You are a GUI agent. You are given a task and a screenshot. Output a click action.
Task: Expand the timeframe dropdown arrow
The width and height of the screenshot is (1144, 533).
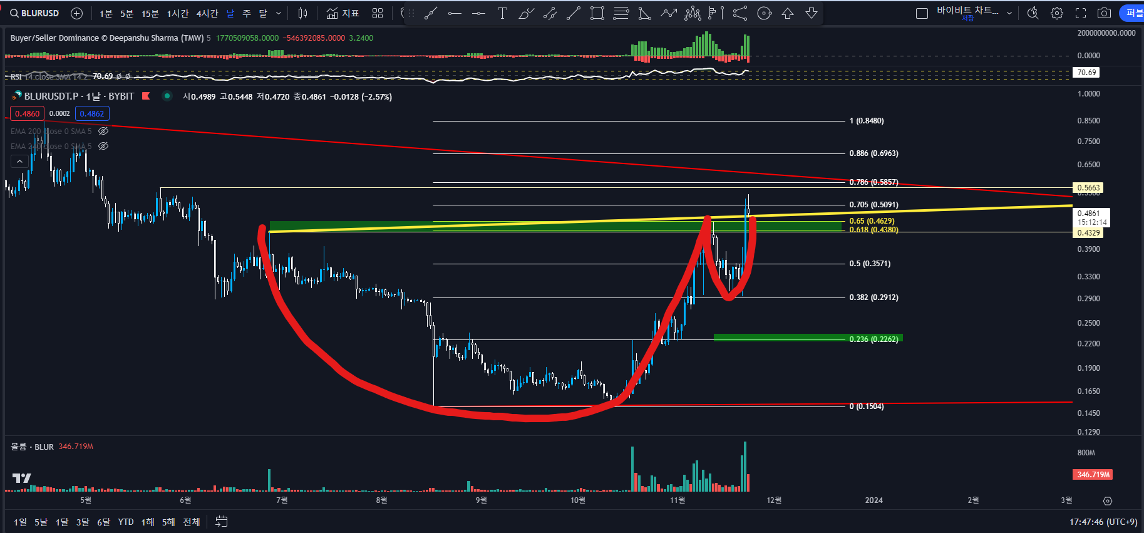coord(279,13)
